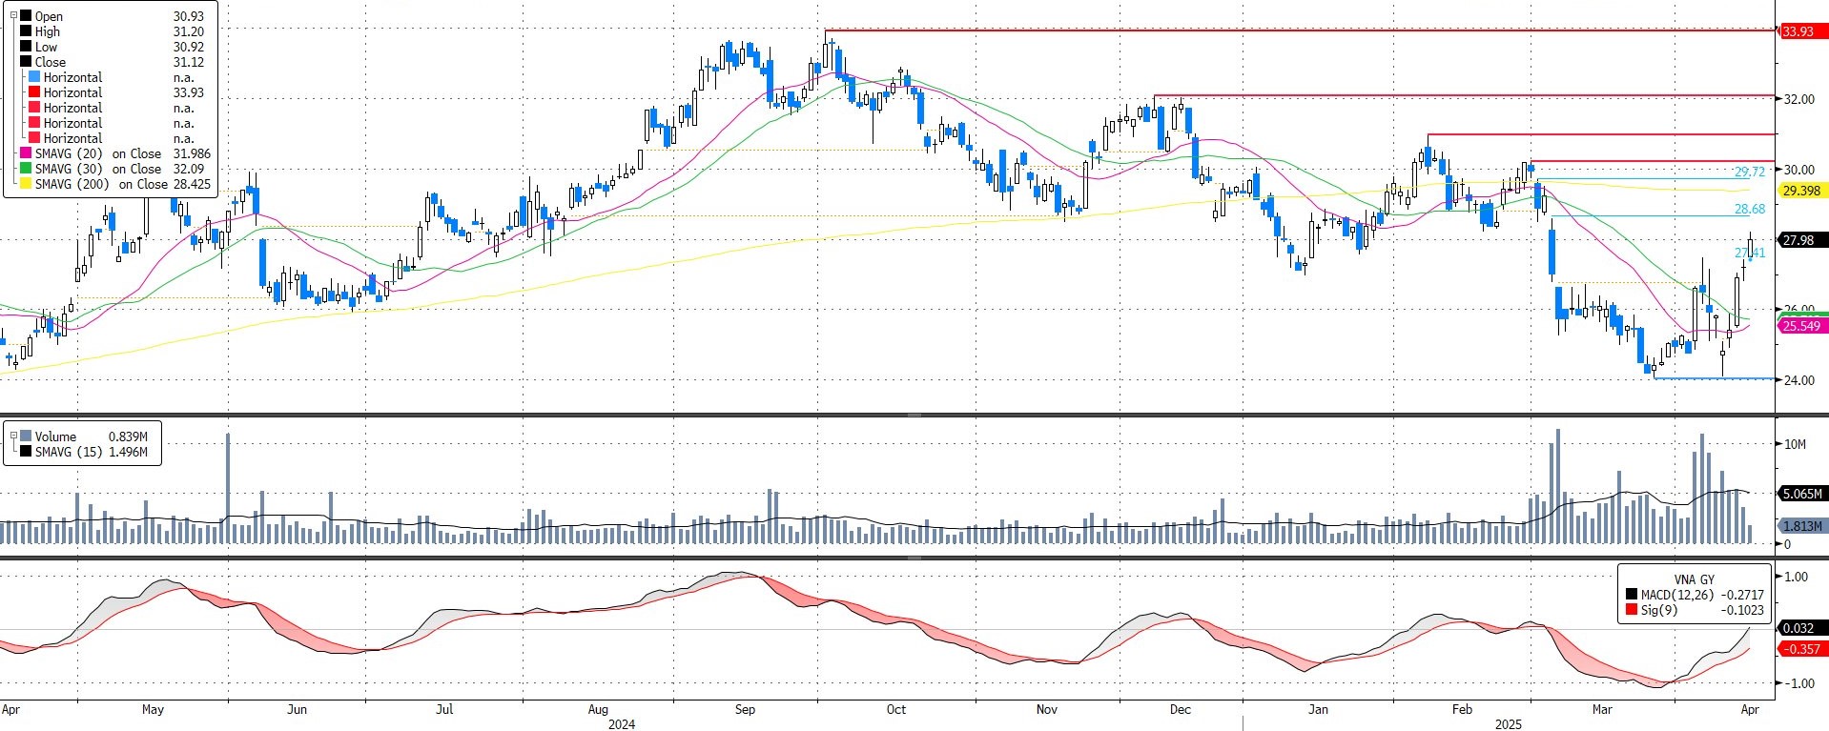Viewport: 1829px width, 731px height.
Task: Click the May label on time axis
Action: (x=153, y=709)
